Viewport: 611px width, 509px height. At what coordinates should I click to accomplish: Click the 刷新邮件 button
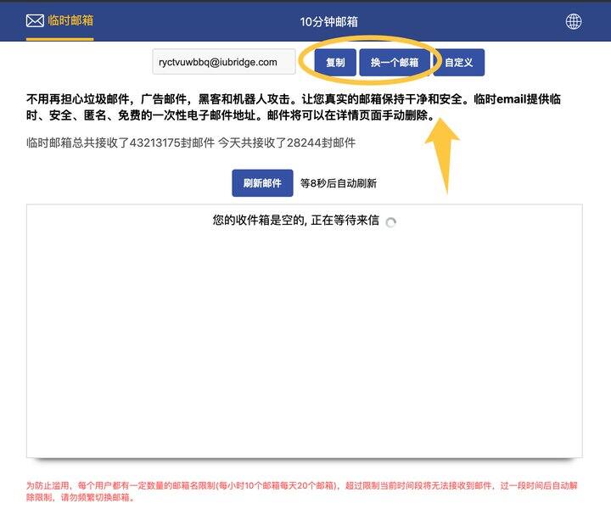click(262, 183)
